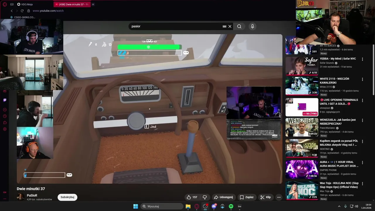Open the WENEZUELA video thumbnail

302,127
